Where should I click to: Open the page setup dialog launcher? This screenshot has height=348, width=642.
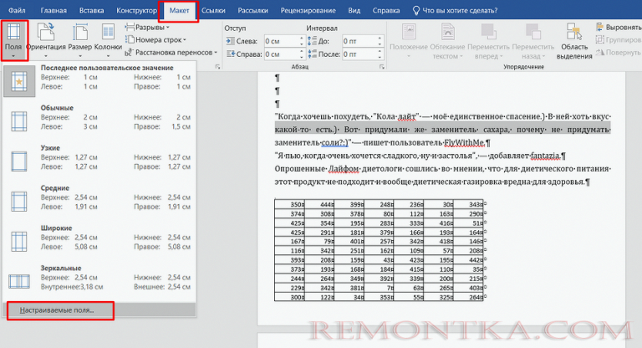(217, 67)
